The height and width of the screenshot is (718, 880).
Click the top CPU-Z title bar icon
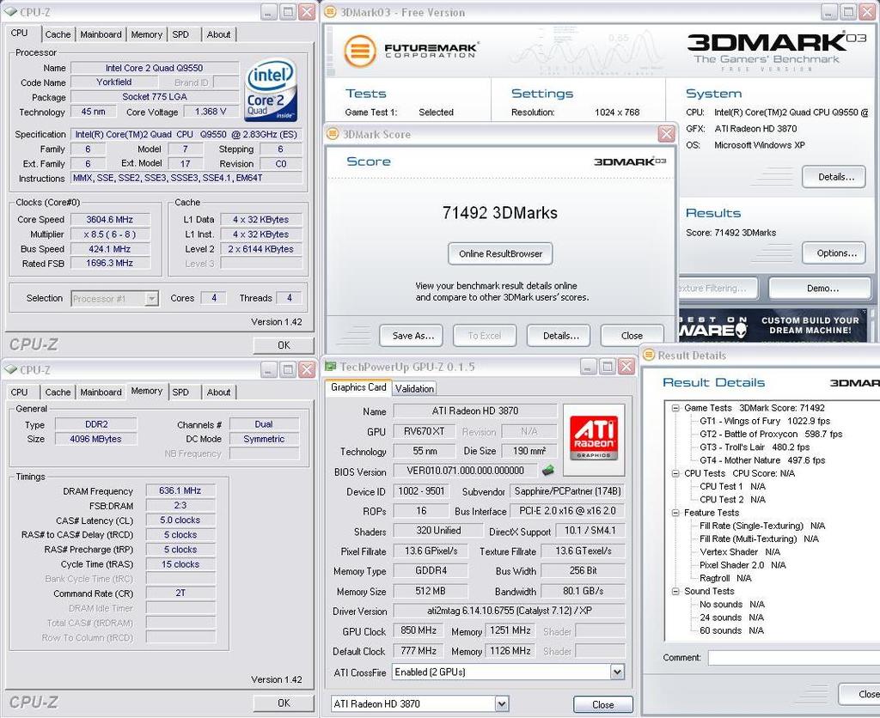(10, 12)
